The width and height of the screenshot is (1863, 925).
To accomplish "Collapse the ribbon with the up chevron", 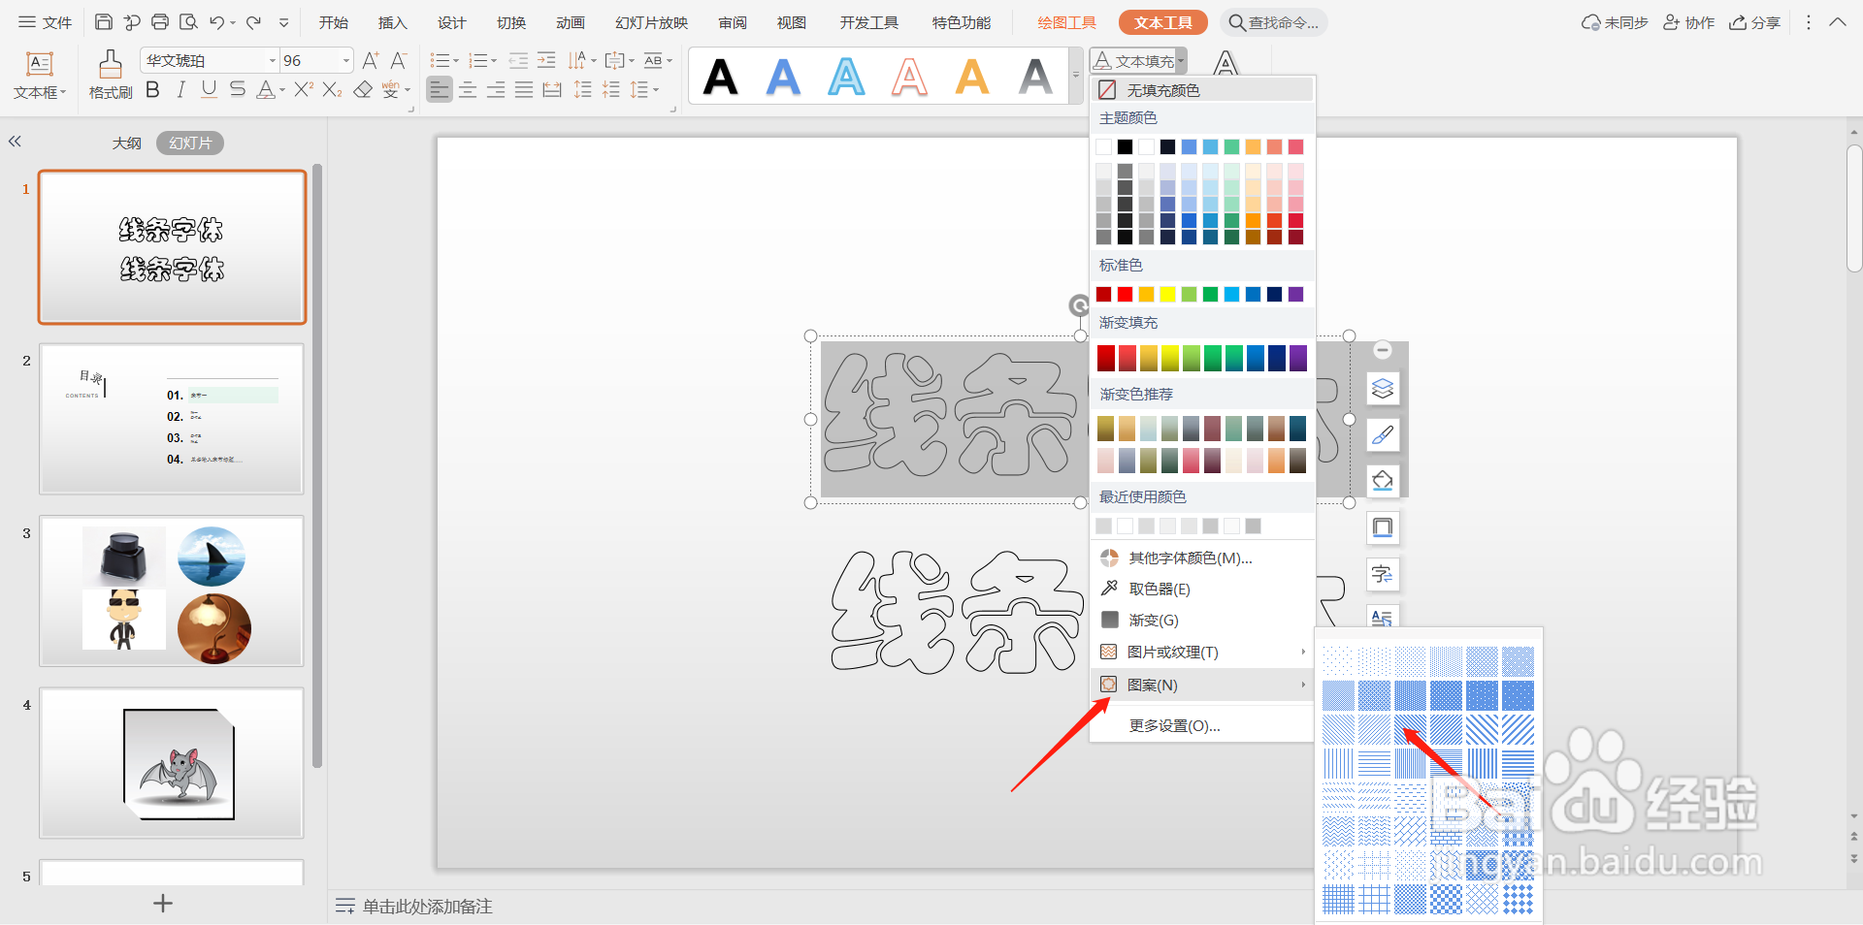I will 1838,22.
